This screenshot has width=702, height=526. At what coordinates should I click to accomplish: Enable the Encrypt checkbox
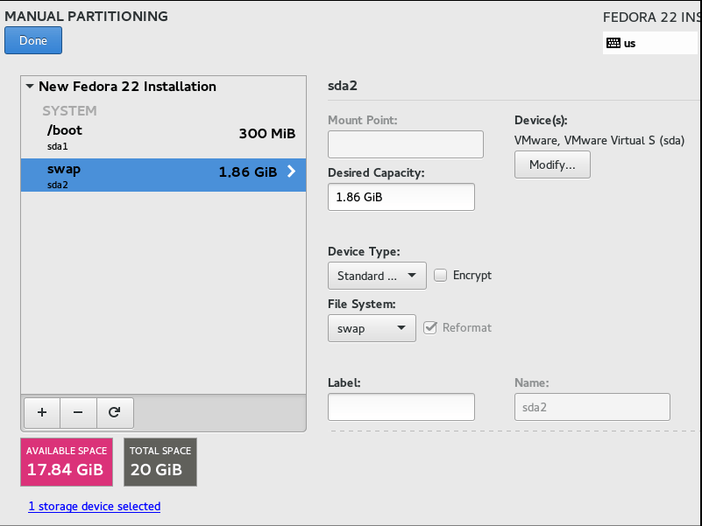[440, 275]
